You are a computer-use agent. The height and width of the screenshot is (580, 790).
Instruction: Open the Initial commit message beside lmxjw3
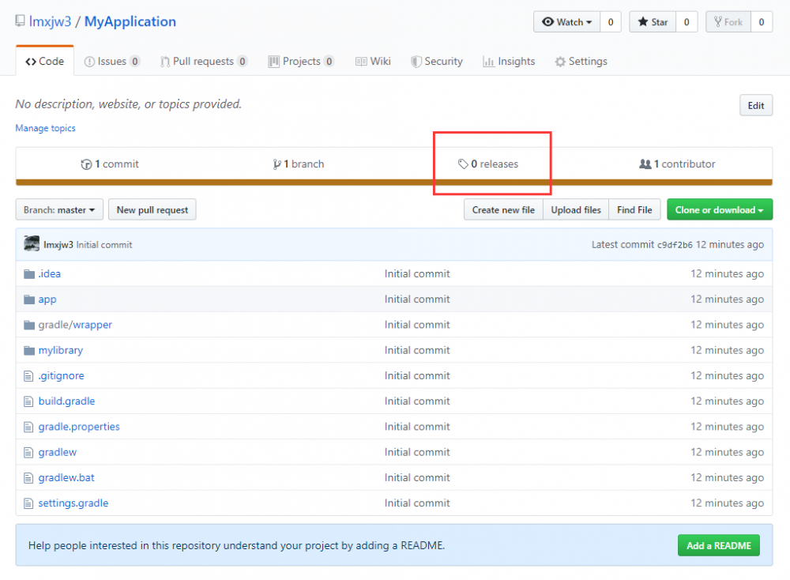(104, 245)
